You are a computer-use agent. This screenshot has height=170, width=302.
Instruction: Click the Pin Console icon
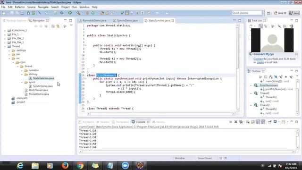click(x=270, y=122)
